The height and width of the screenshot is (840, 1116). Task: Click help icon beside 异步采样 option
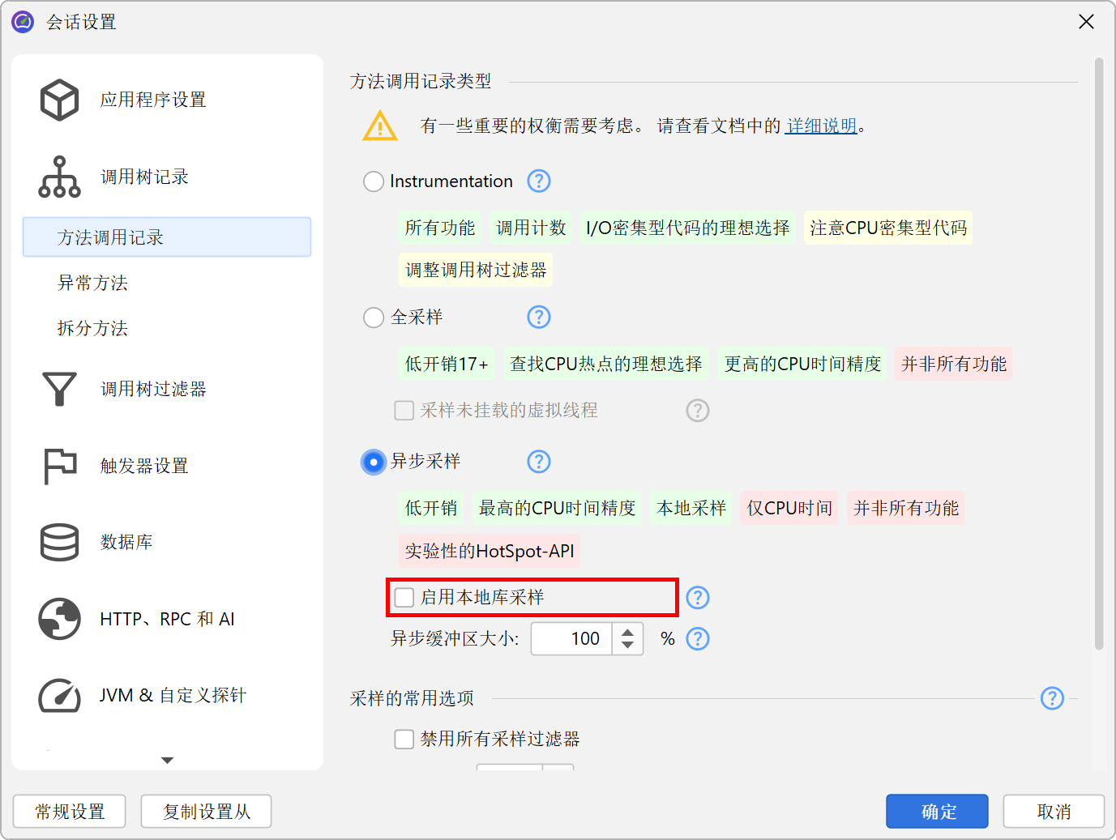point(539,461)
